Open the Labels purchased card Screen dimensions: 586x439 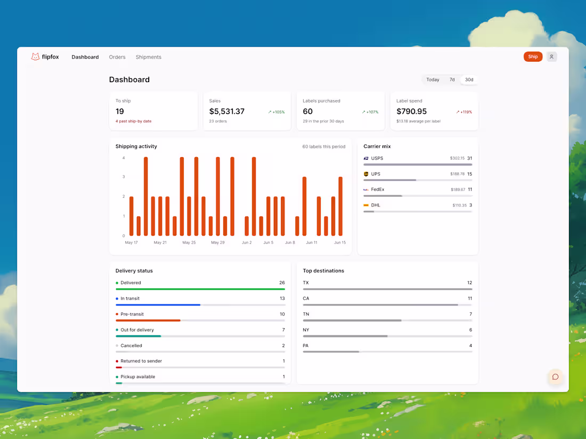(x=340, y=111)
